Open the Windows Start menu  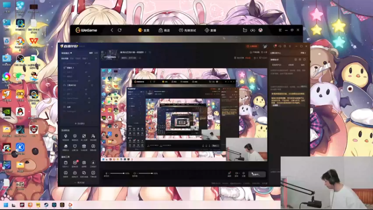pyautogui.click(x=6, y=205)
